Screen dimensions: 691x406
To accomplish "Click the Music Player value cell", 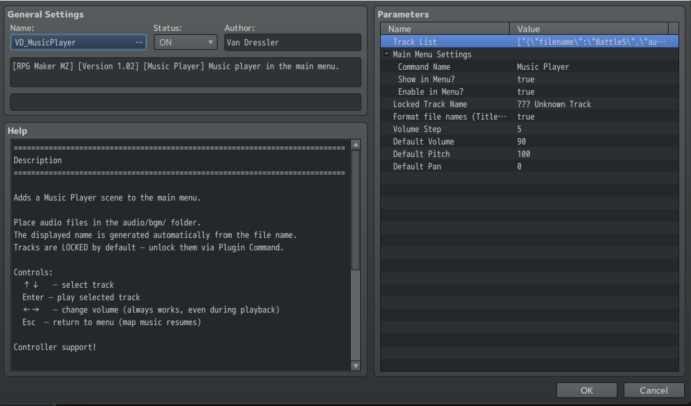I will point(543,67).
